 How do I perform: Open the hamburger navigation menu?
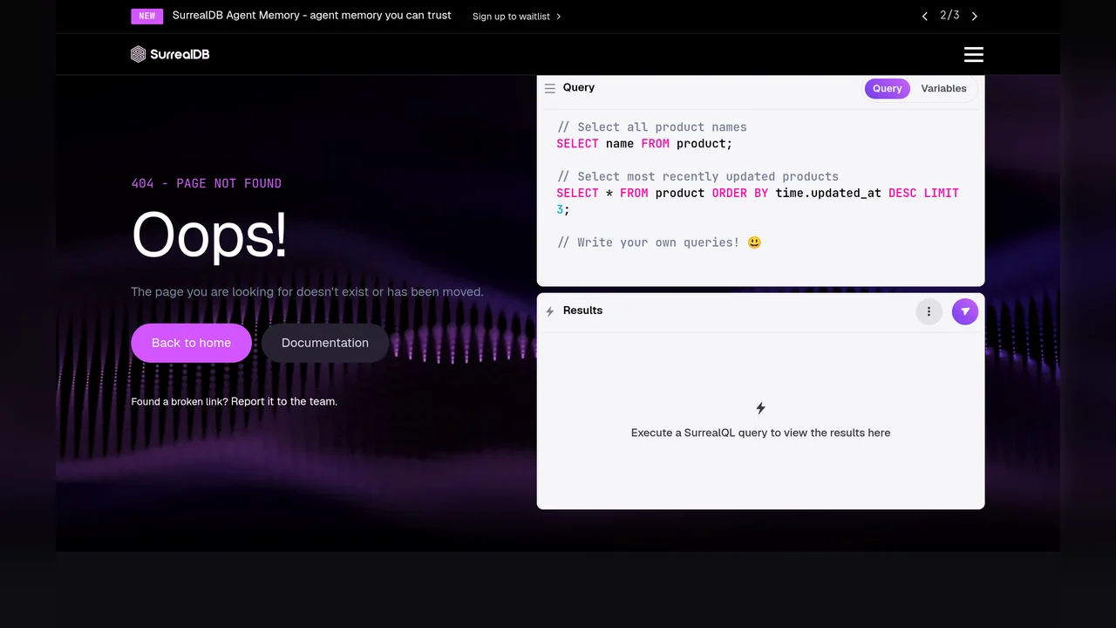point(974,55)
